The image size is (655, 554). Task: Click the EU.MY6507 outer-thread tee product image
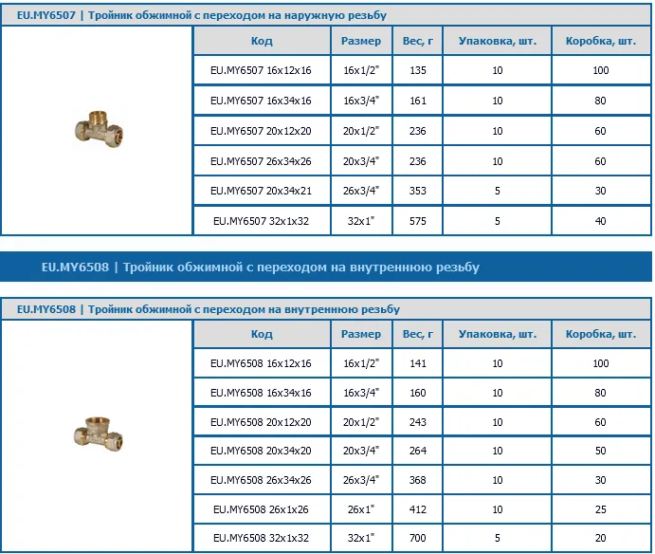coord(99,130)
